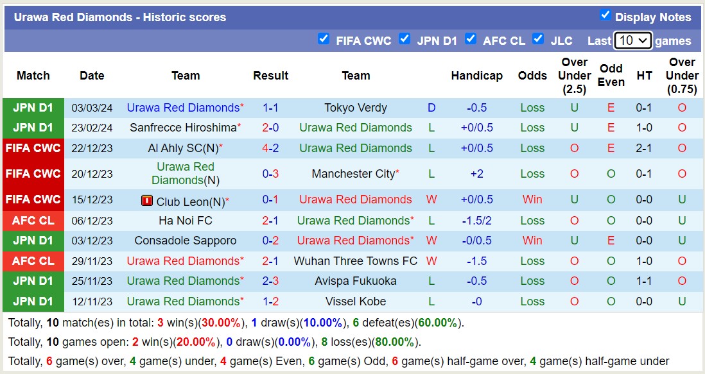Click the Avispa Fukuoka team name
This screenshot has width=705, height=374.
pyautogui.click(x=356, y=281)
